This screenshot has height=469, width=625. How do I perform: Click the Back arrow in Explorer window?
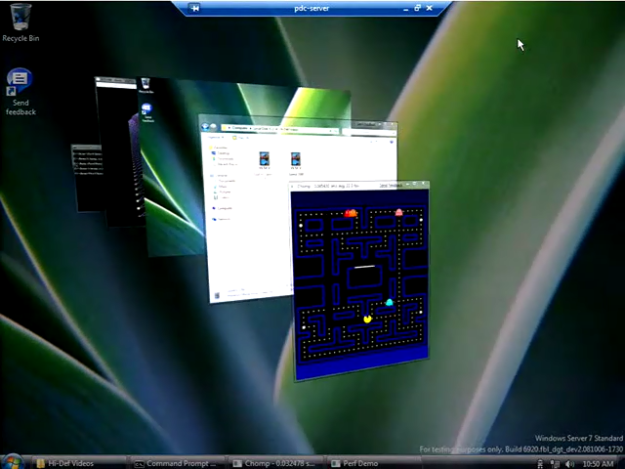click(x=205, y=127)
